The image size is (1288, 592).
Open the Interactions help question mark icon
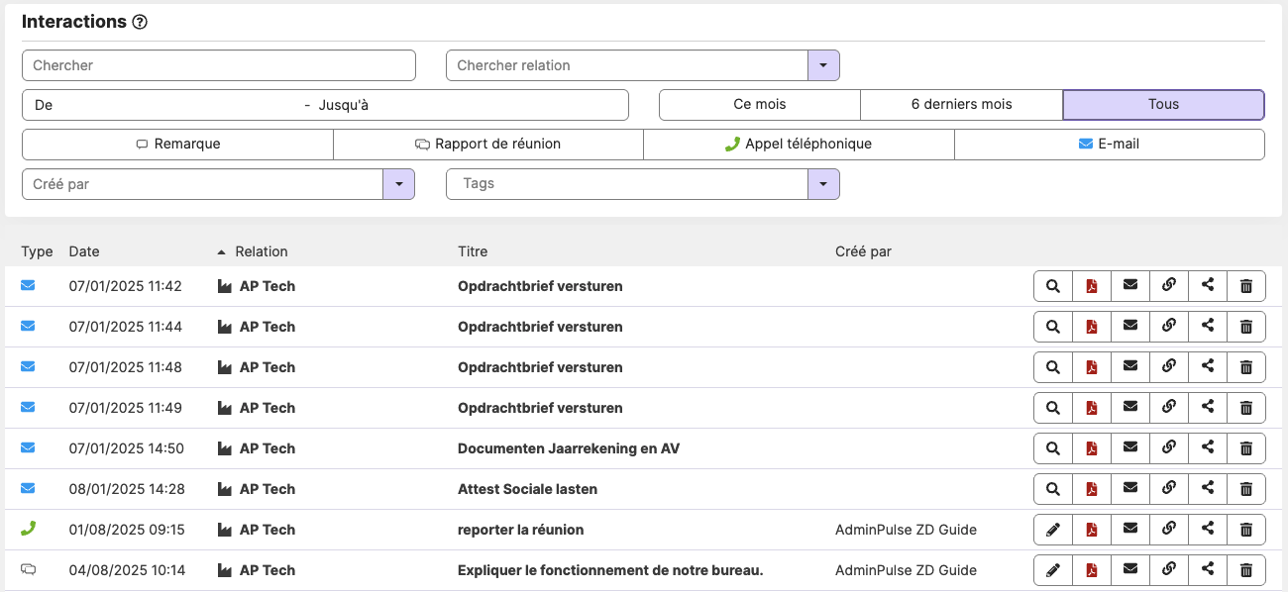click(140, 22)
